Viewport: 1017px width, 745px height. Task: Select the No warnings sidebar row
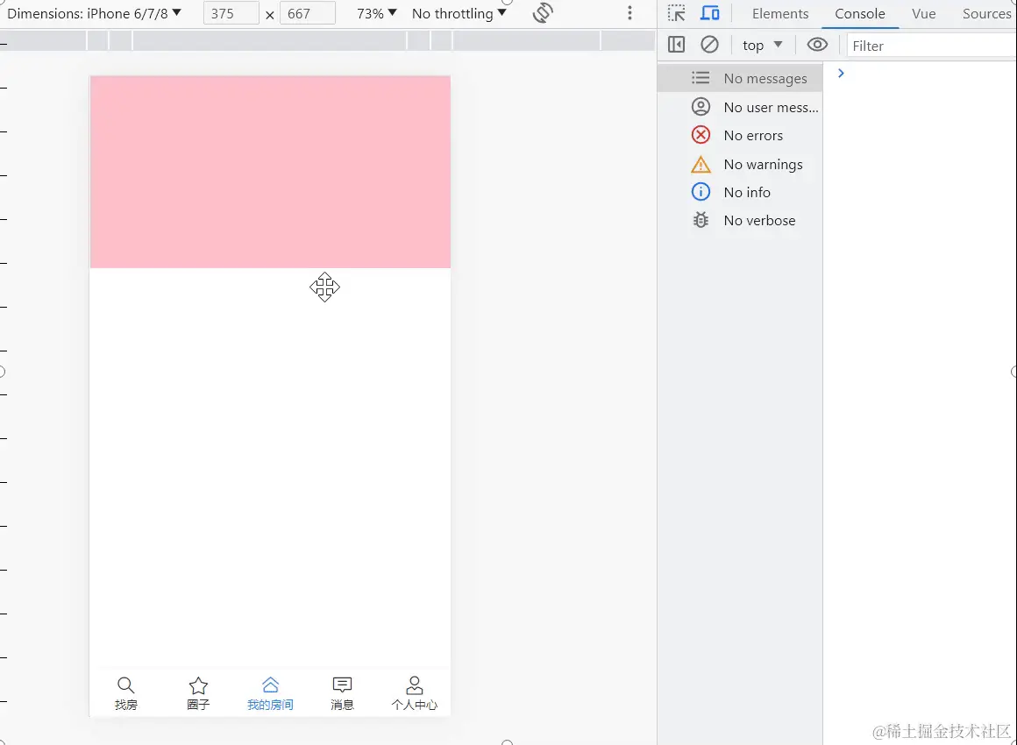740,164
